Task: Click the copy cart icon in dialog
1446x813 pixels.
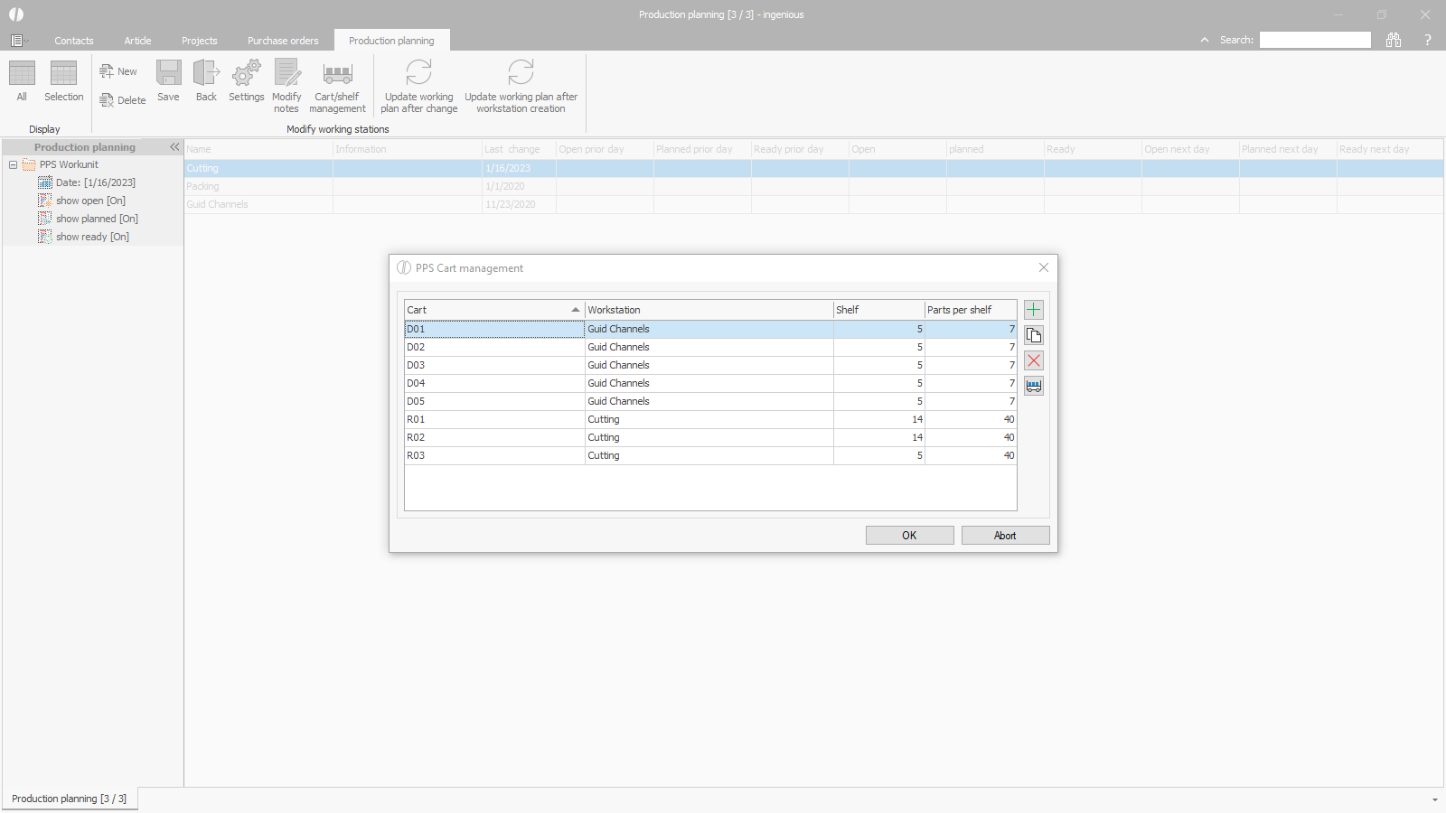Action: (x=1034, y=335)
